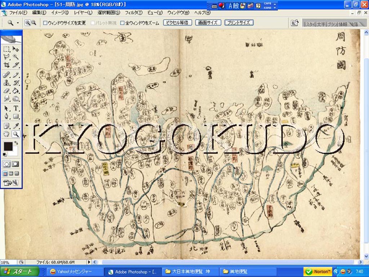Select the Pen tool
The width and height of the screenshot is (369, 277).
(6, 116)
